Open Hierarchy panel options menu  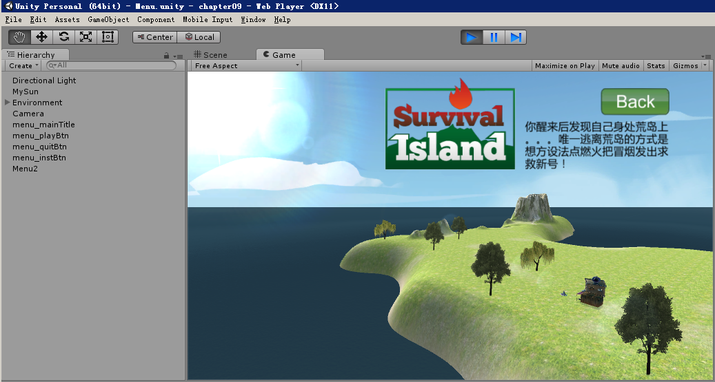click(179, 56)
